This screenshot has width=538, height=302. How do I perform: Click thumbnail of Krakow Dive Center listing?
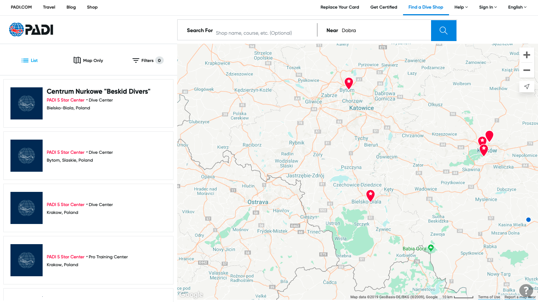pyautogui.click(x=27, y=208)
